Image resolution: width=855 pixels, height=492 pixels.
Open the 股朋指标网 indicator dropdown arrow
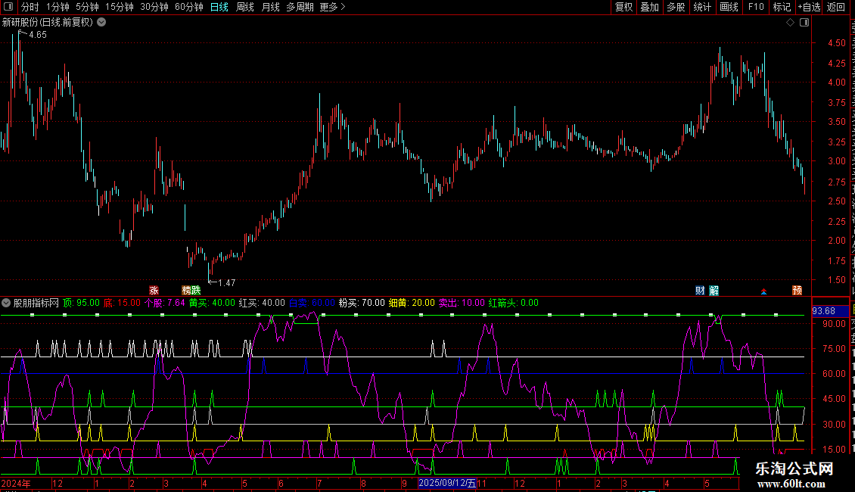6,303
